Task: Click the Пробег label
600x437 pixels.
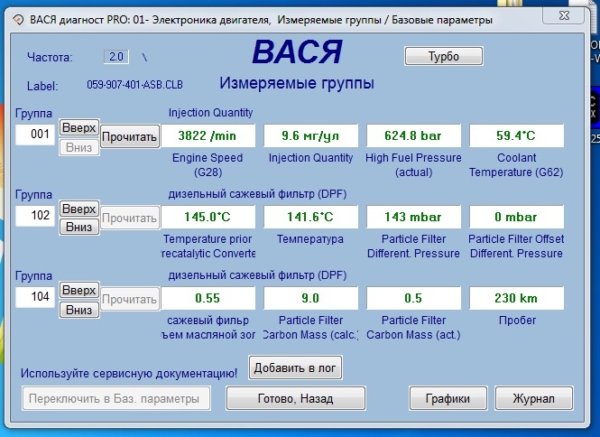Action: pyautogui.click(x=517, y=321)
